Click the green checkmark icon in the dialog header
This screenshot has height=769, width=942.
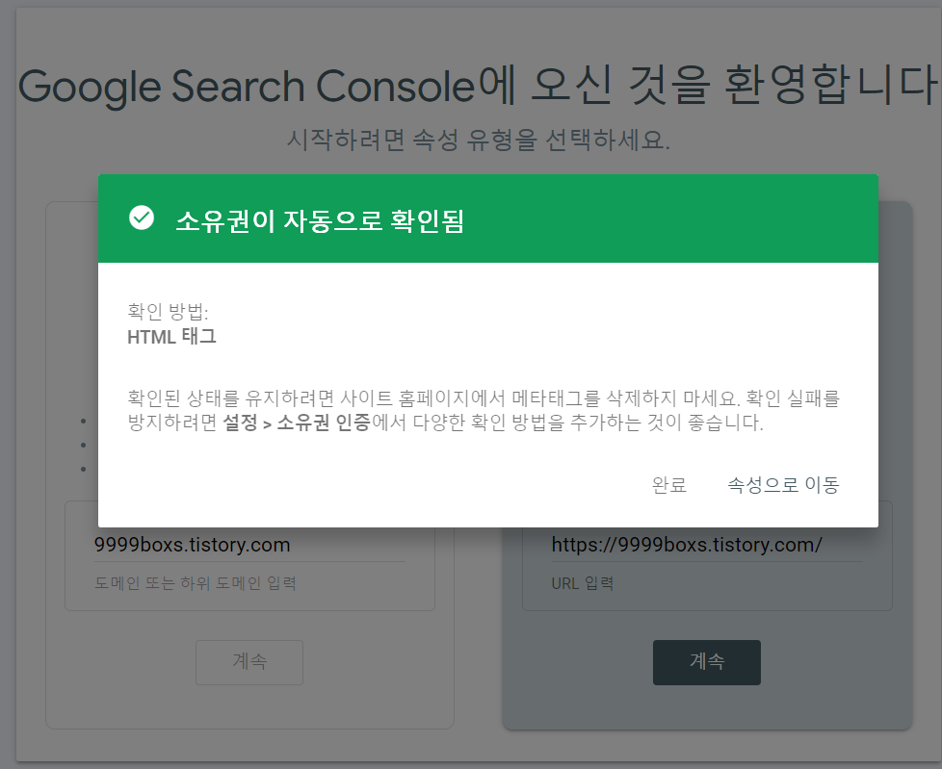point(142,218)
